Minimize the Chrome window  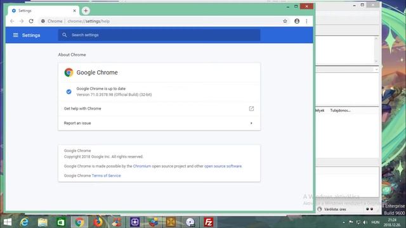(288, 6)
